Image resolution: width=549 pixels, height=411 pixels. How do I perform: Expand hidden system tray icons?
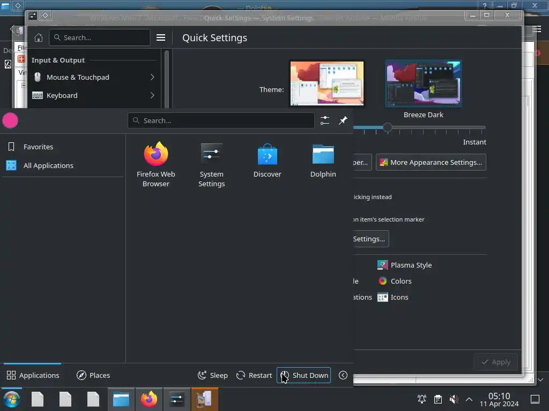(x=469, y=399)
